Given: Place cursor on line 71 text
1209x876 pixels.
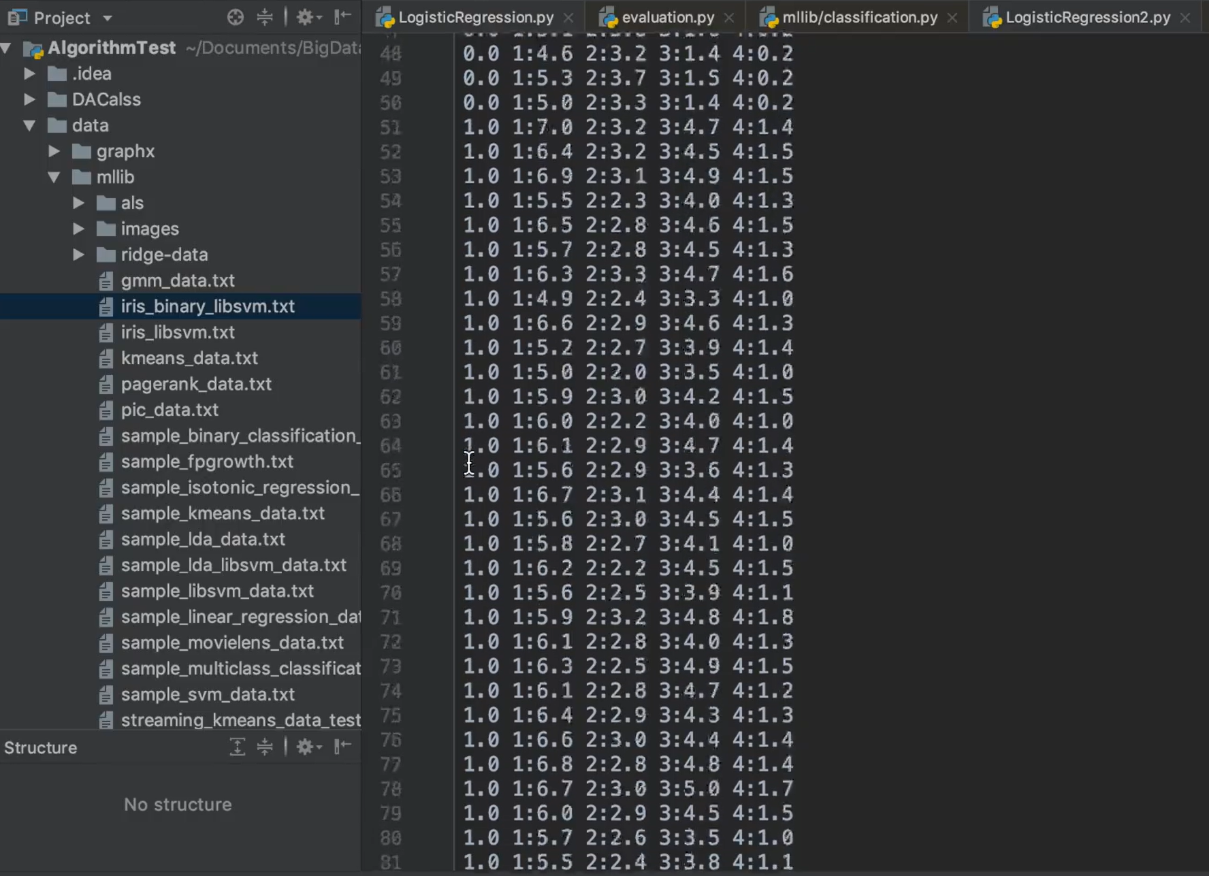Looking at the screenshot, I should click(x=628, y=617).
